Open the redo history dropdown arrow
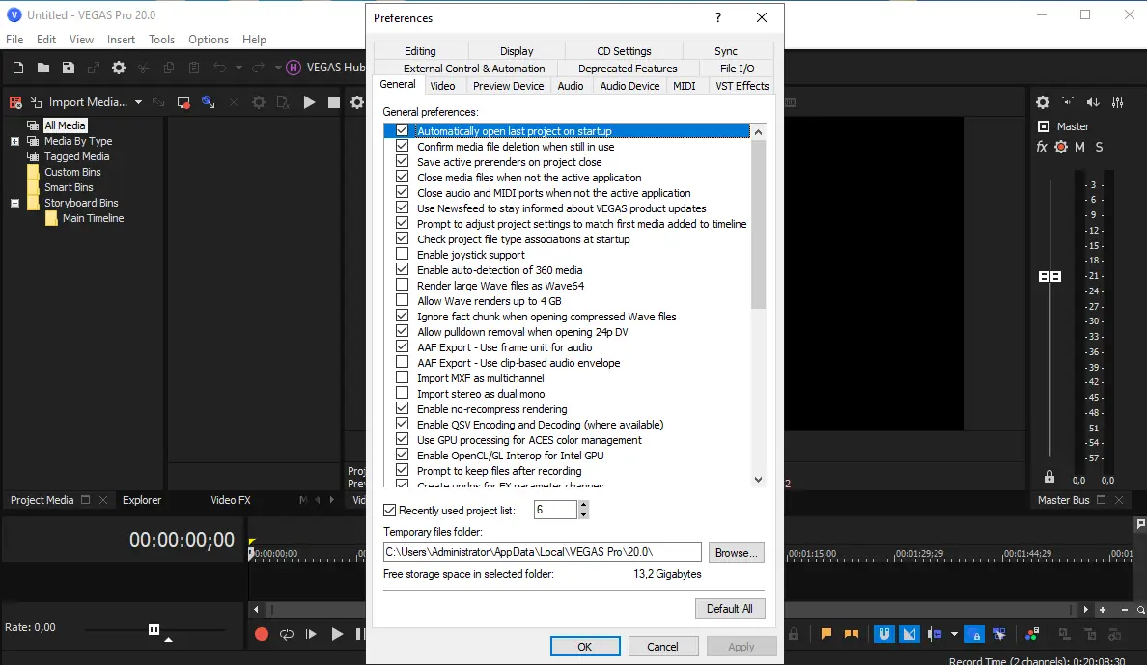 point(278,68)
